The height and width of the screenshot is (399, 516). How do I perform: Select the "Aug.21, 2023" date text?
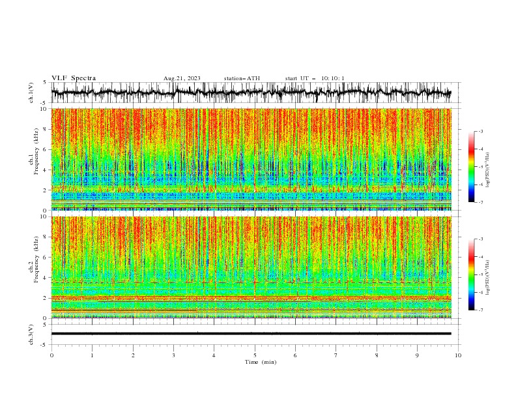pyautogui.click(x=182, y=78)
